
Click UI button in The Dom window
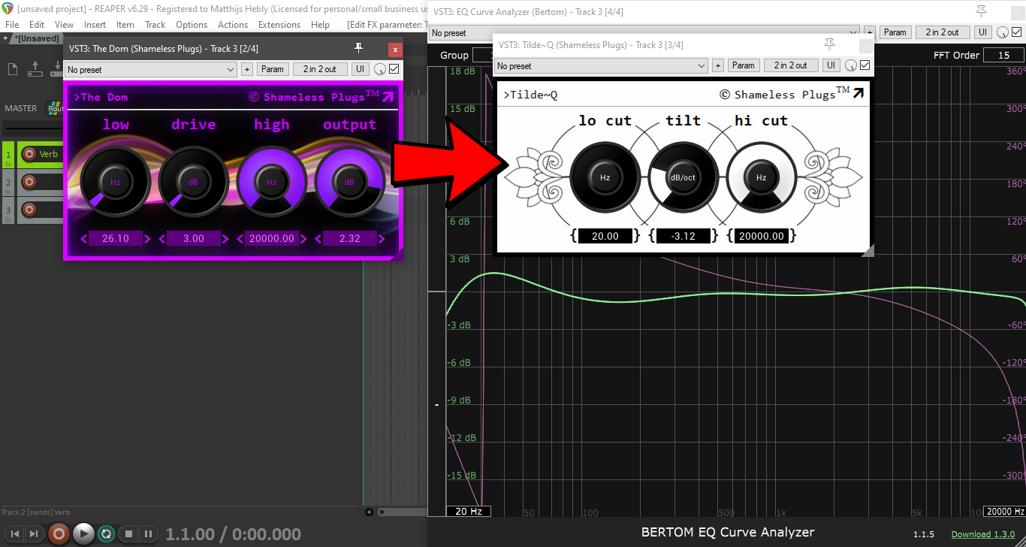[361, 69]
